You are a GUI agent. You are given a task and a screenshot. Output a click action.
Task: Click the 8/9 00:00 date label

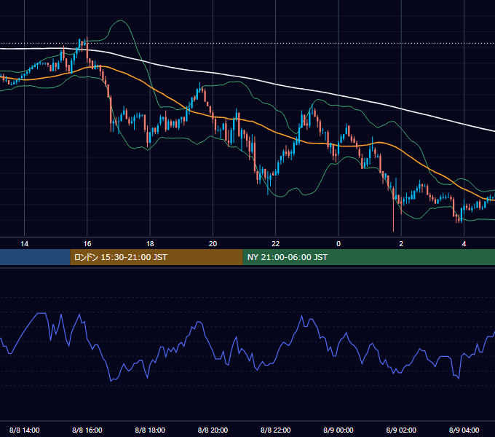pos(338,430)
